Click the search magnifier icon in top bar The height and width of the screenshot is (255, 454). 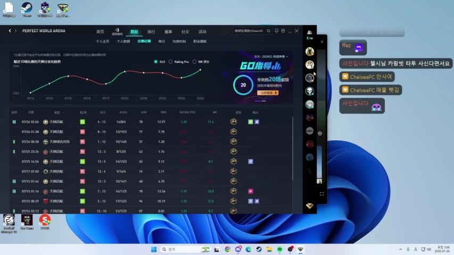coord(269,31)
